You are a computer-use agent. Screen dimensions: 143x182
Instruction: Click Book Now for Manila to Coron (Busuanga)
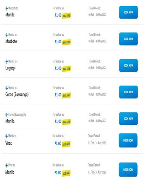click(x=128, y=92)
